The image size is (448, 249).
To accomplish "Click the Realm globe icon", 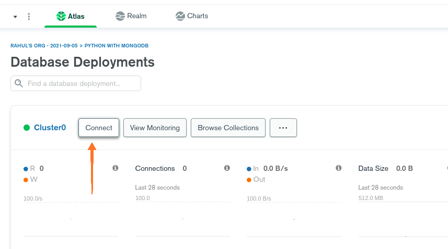I will click(x=120, y=16).
